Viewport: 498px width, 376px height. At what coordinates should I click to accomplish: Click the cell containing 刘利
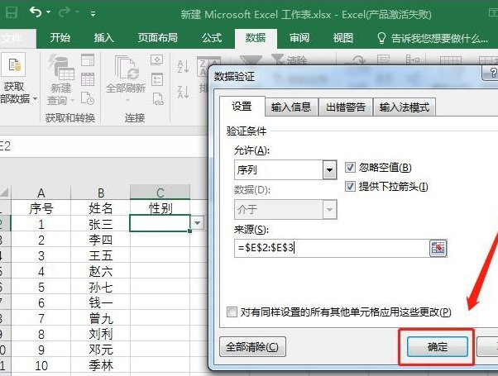click(100, 334)
